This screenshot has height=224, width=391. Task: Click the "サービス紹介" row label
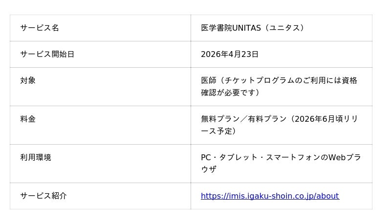43,196
